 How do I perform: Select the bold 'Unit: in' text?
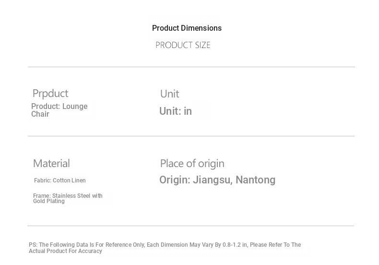(x=176, y=111)
